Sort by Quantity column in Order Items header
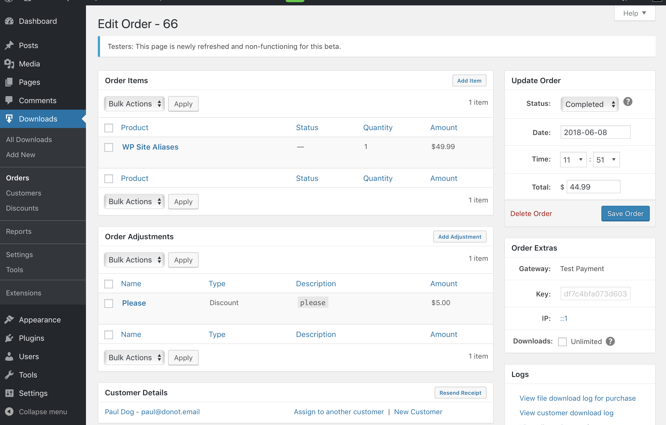The height and width of the screenshot is (425, 666). pyautogui.click(x=378, y=128)
